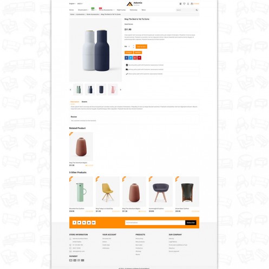
Task: Switch to the Details tab
Action: point(84,102)
